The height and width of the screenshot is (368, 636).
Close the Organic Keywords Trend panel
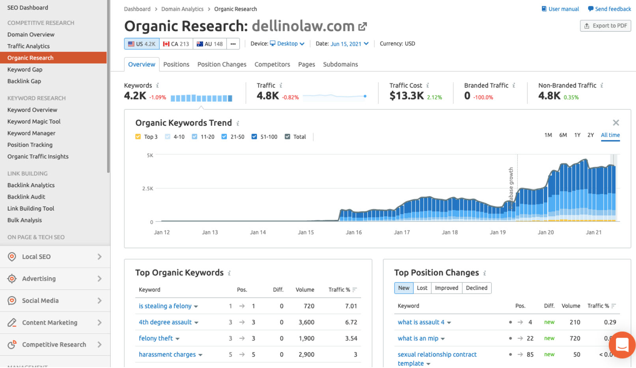[x=615, y=123]
